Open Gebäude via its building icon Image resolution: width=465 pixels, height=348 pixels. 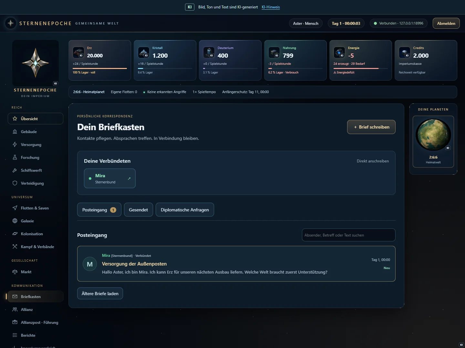[x=15, y=131]
